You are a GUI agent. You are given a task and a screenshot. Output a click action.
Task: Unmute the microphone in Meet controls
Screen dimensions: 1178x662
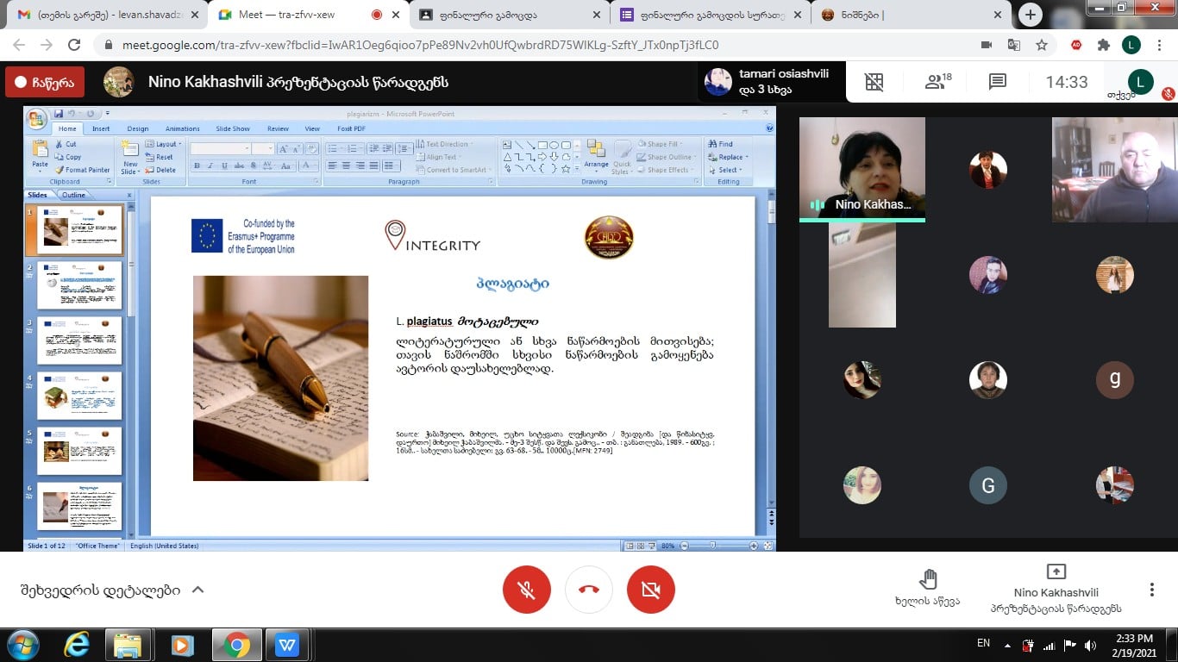(x=527, y=590)
